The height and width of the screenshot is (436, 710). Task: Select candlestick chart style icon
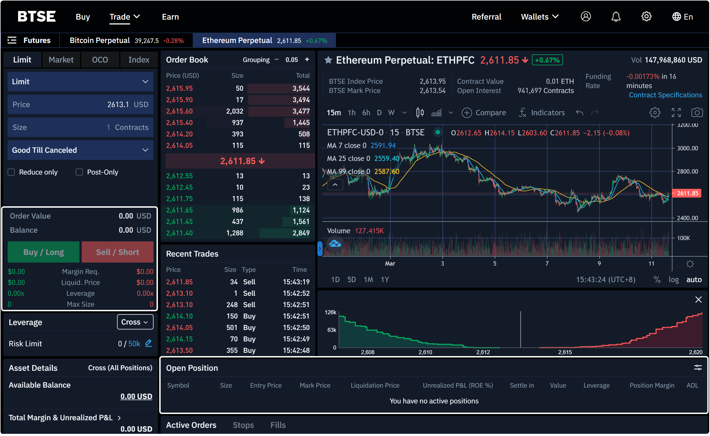click(x=420, y=113)
